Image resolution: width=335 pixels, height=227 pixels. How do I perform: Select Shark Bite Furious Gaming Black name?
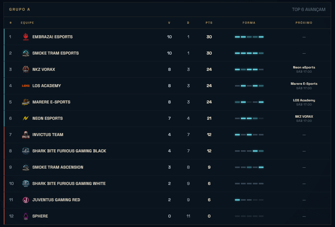coord(69,151)
